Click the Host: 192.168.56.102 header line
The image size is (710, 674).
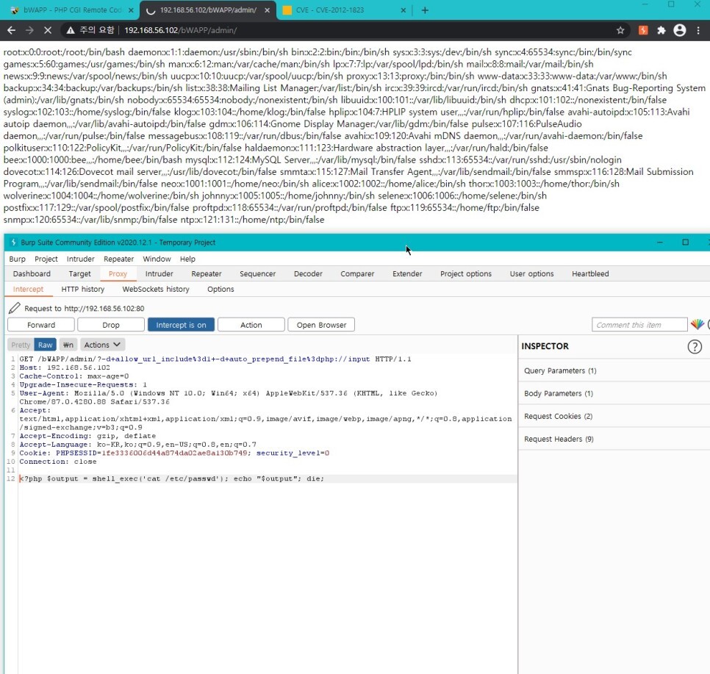pyautogui.click(x=64, y=368)
